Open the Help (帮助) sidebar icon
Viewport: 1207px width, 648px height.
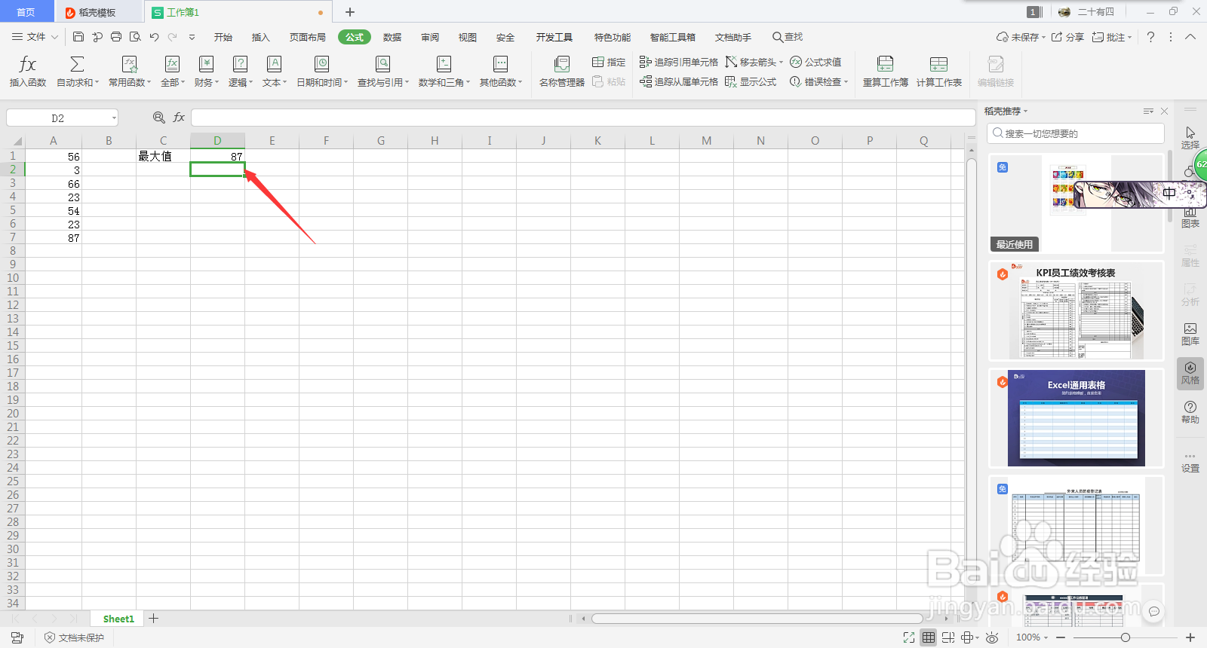pos(1190,412)
